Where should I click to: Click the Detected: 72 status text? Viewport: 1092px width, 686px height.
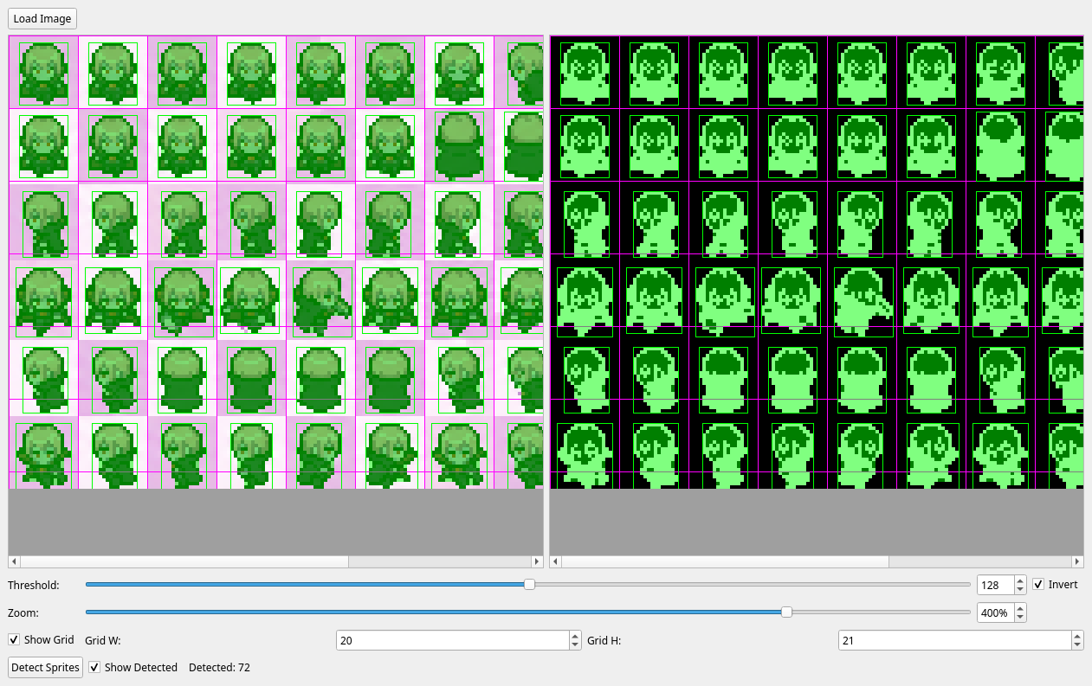[219, 667]
